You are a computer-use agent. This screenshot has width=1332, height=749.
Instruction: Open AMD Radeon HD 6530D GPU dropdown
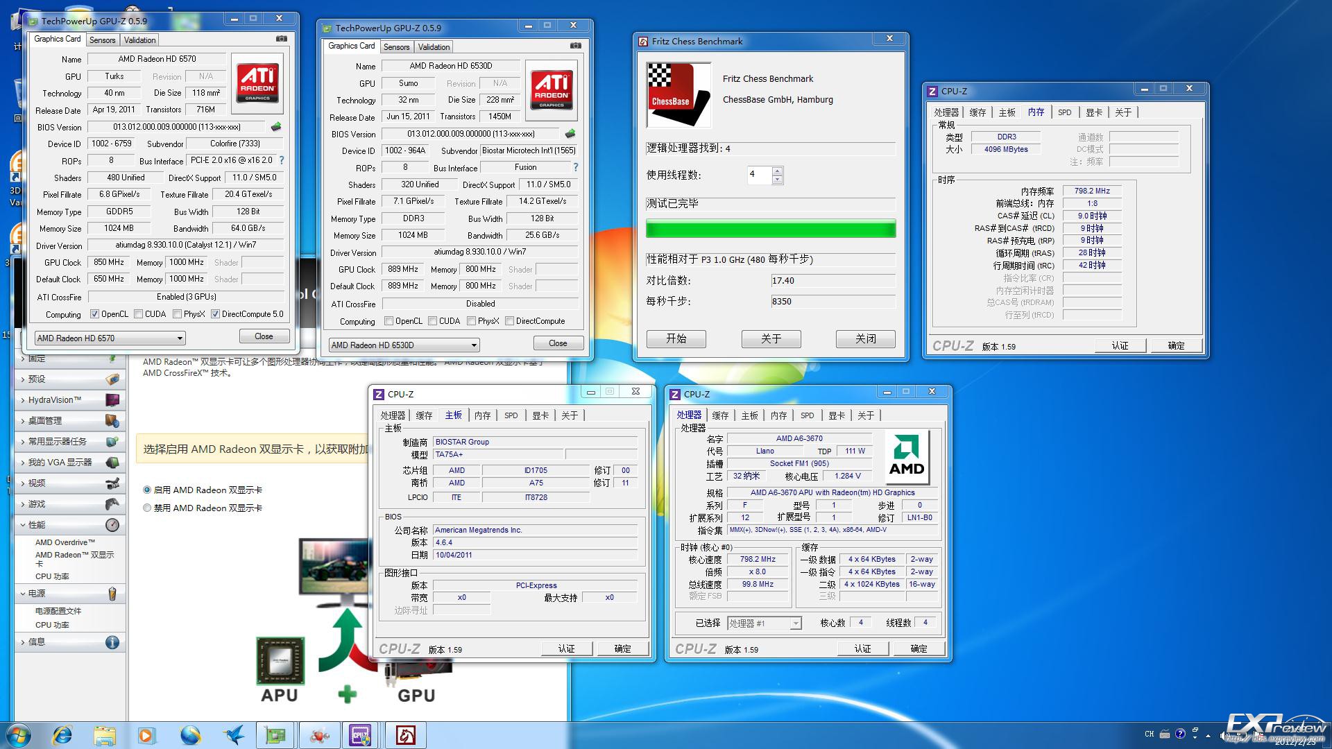[x=404, y=345]
